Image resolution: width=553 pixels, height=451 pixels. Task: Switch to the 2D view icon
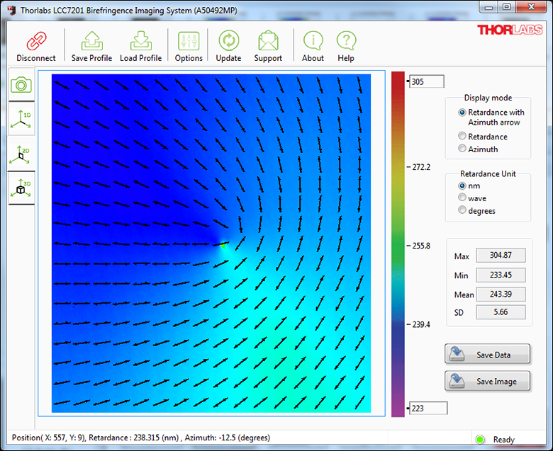pyautogui.click(x=21, y=154)
